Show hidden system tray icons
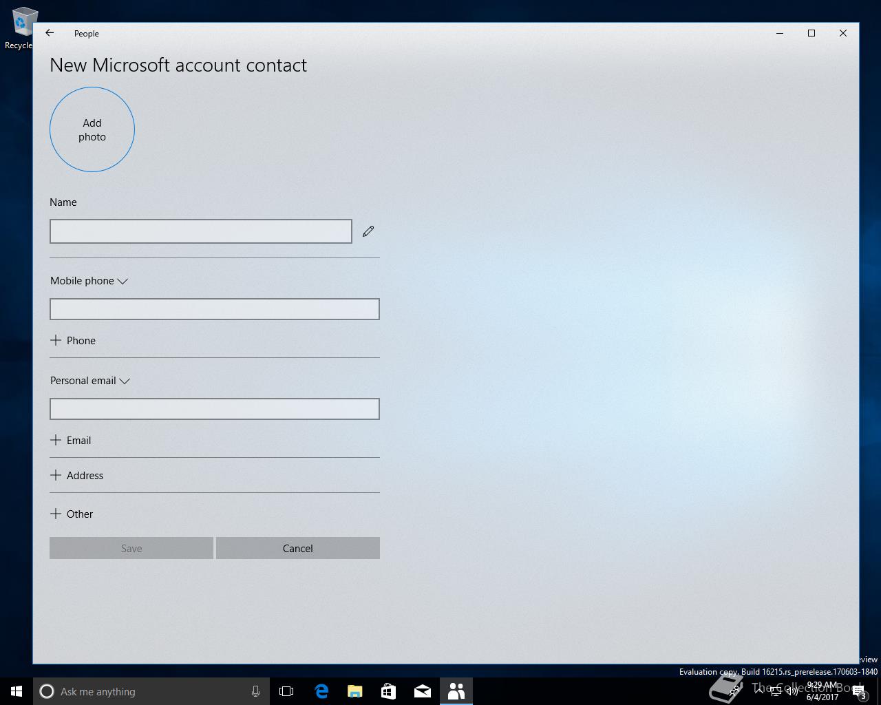This screenshot has height=705, width=881. point(759,691)
